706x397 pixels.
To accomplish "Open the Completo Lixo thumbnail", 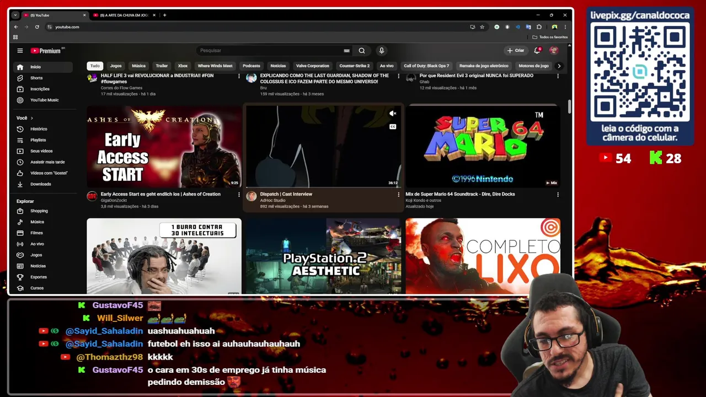I will click(x=483, y=256).
